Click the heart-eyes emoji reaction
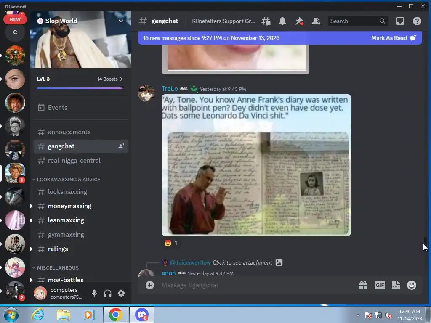Viewport: 431px width, 323px height. pyautogui.click(x=170, y=243)
